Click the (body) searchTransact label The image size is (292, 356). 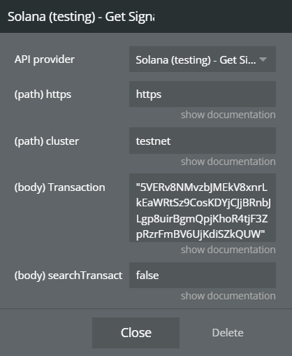point(68,276)
